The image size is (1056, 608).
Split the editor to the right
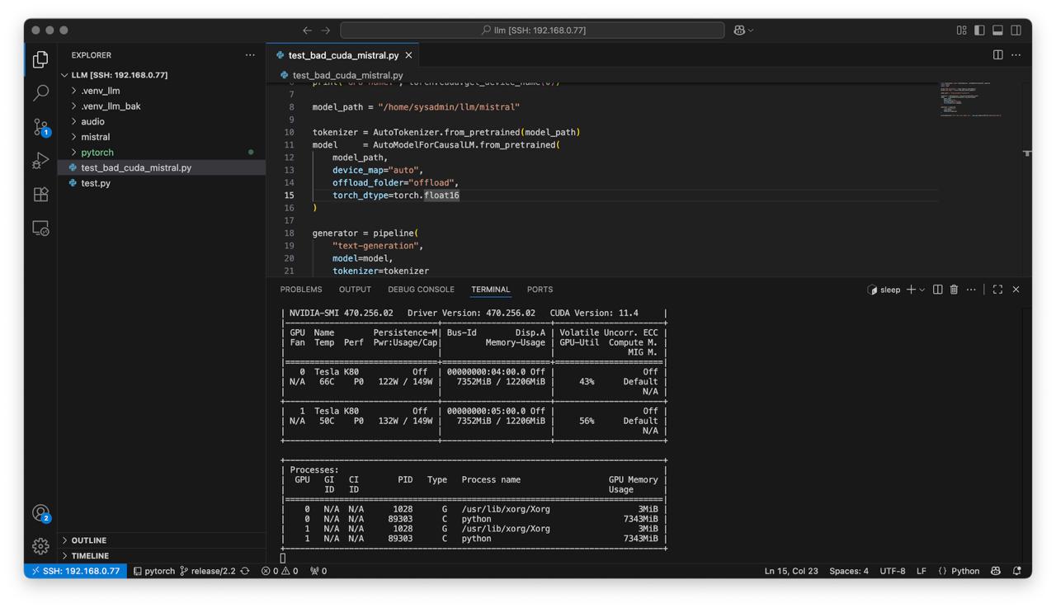point(997,55)
